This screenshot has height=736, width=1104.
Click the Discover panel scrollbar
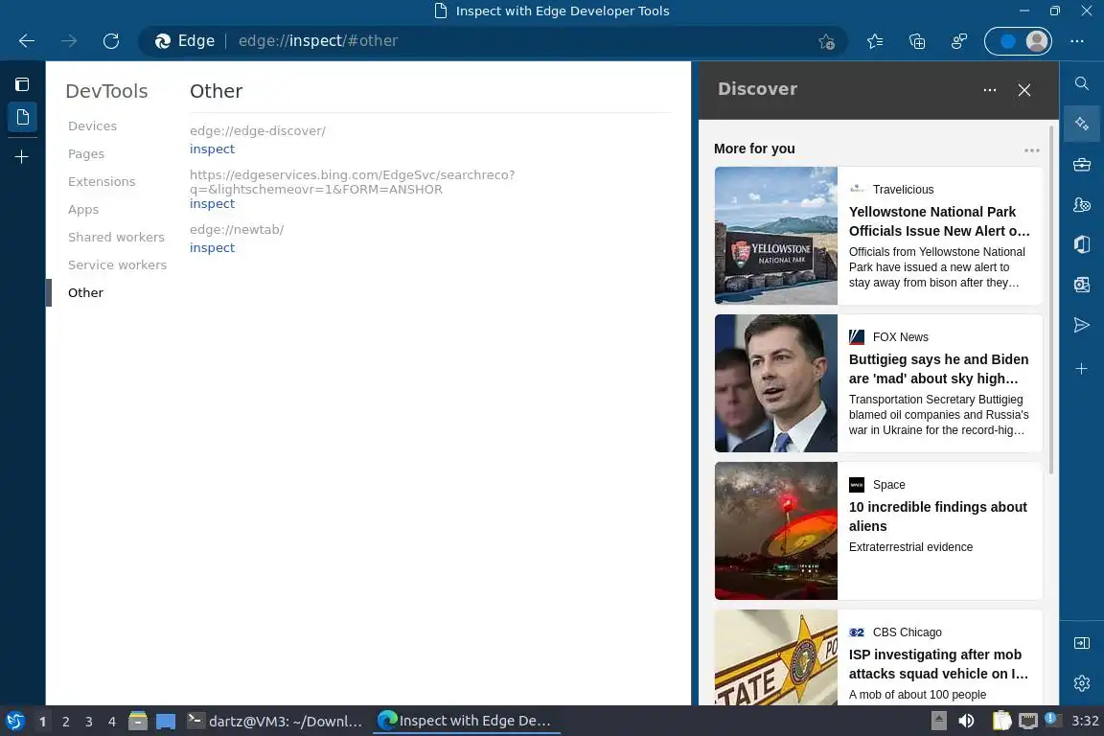pos(1051,299)
